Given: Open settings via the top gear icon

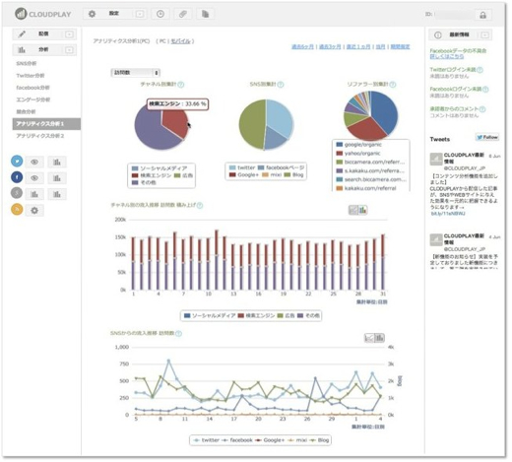Looking at the screenshot, I should pyautogui.click(x=92, y=14).
